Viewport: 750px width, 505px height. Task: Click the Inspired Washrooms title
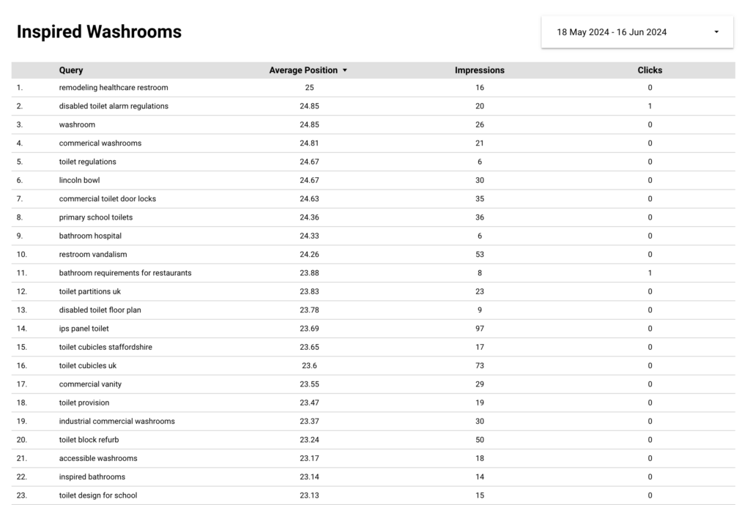(99, 31)
